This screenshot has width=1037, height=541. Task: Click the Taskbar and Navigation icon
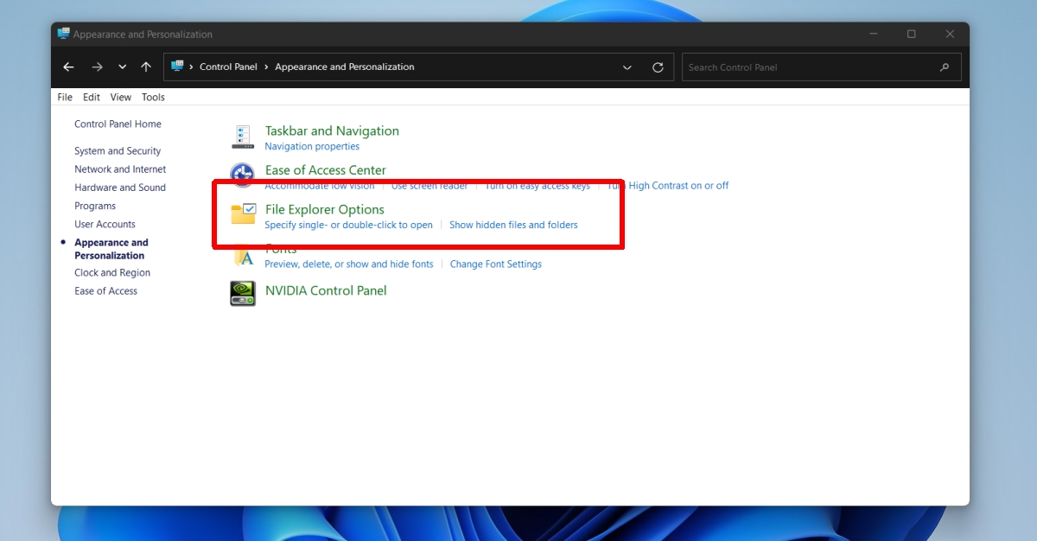(243, 137)
